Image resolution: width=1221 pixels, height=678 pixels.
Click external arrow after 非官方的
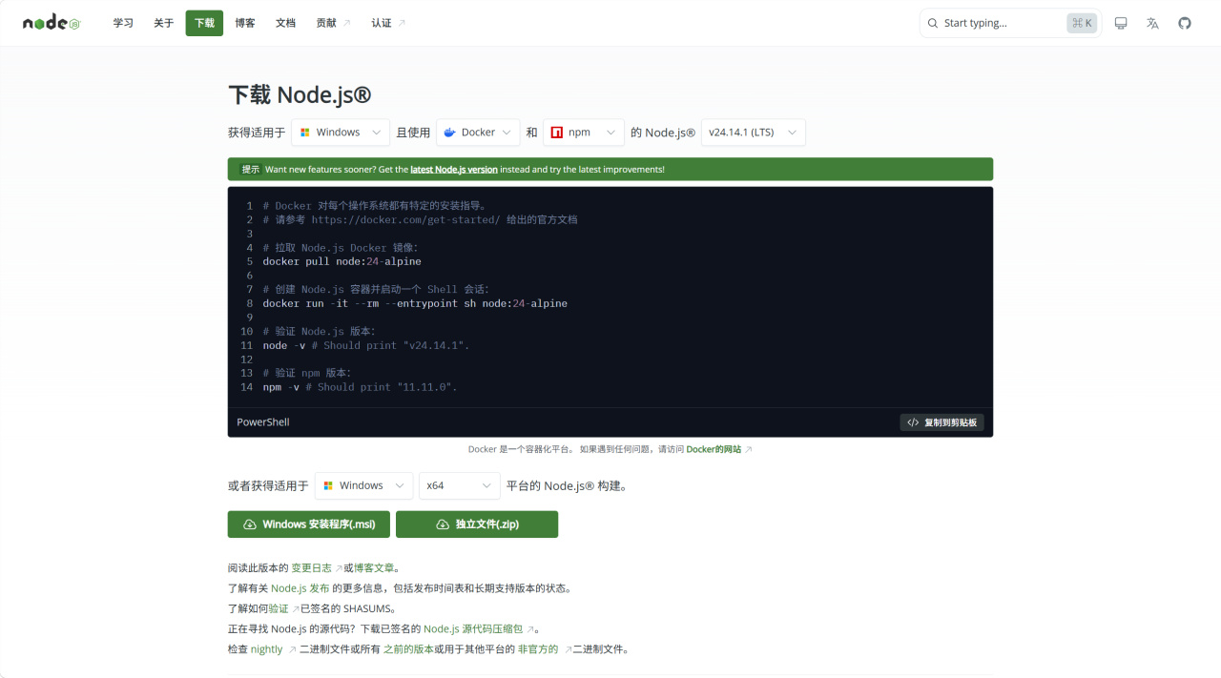point(569,649)
